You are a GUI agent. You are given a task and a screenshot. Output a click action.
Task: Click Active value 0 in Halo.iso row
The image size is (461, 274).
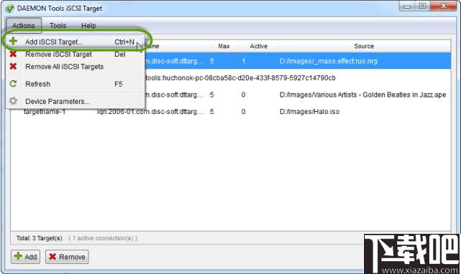pos(243,112)
